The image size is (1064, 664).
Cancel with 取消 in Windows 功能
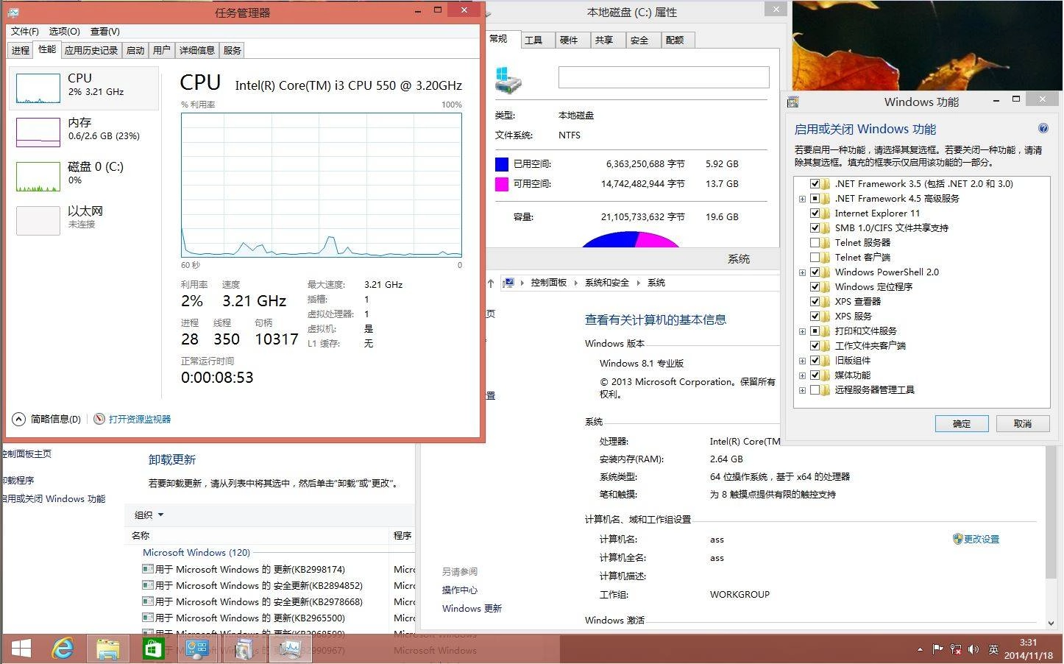click(x=1023, y=423)
